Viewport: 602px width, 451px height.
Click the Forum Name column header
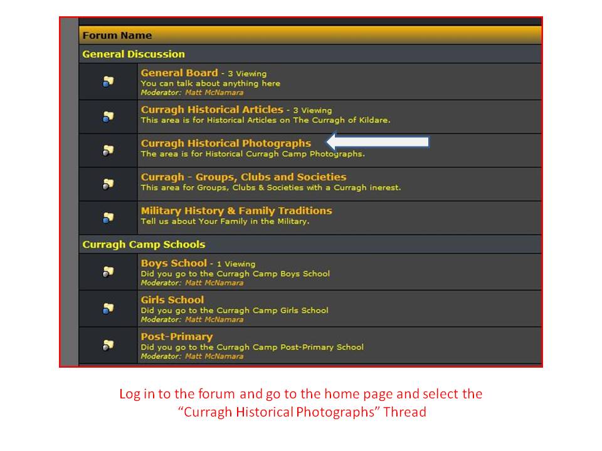[117, 35]
